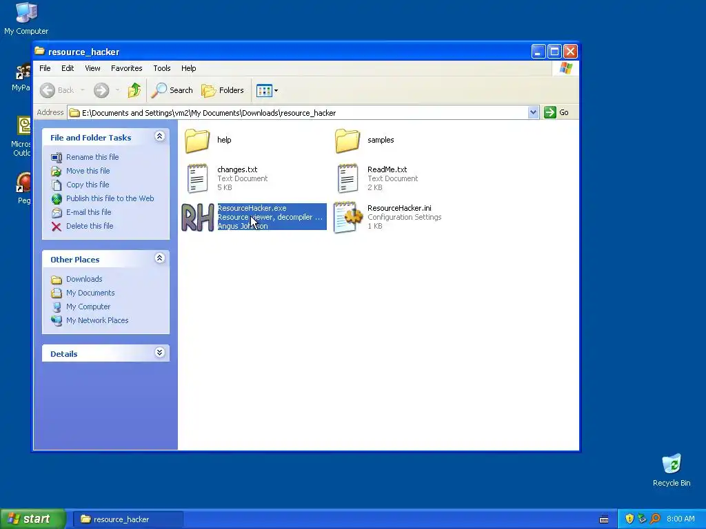Expand the Details panel
This screenshot has width=706, height=529.
coord(159,352)
